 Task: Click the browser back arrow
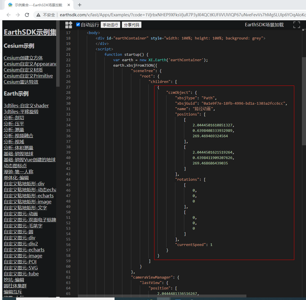coord(8,15)
